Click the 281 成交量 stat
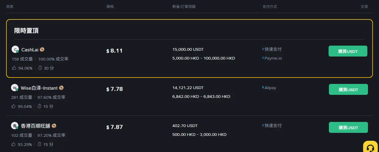This screenshot has width=379, height=152. point(22,97)
